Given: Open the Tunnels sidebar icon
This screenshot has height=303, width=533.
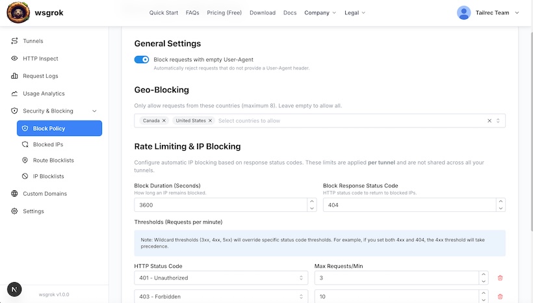Looking at the screenshot, I should pos(15,41).
